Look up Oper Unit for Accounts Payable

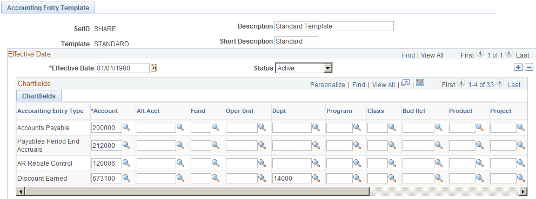pos(262,127)
